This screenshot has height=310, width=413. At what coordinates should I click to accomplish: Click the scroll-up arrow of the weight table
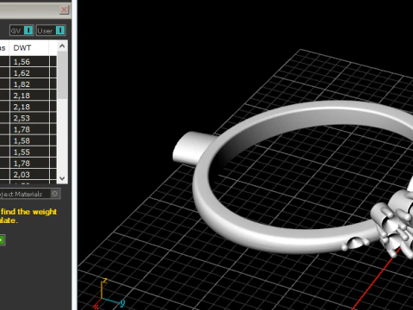[x=62, y=46]
